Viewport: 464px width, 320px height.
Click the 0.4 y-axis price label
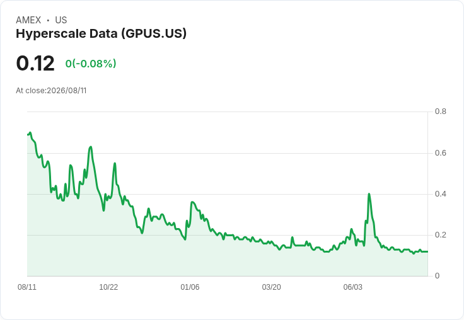[440, 194]
